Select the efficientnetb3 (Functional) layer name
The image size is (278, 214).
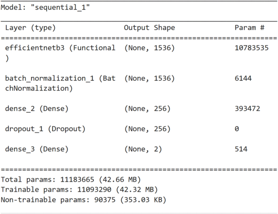[60, 48]
